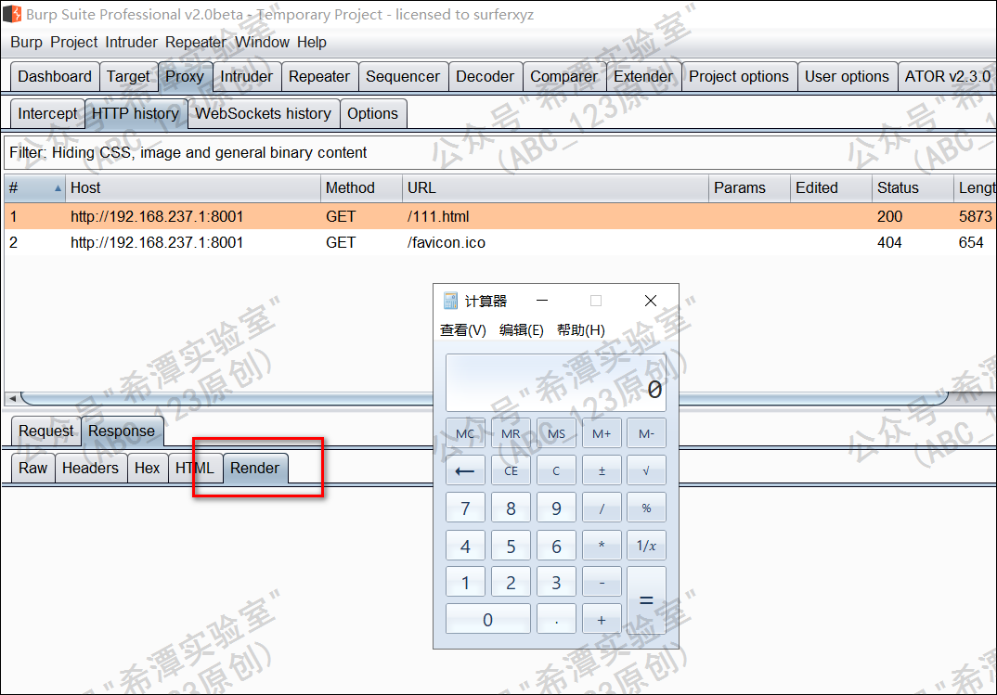Screen dimensions: 997x695
Task: Sort history by Edited column
Action: pos(831,188)
